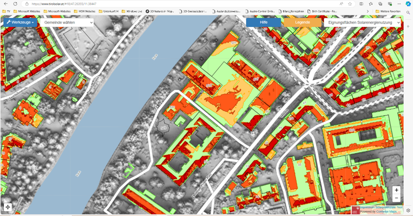Show the Legende panel
The width and height of the screenshot is (413, 216).
(x=302, y=22)
